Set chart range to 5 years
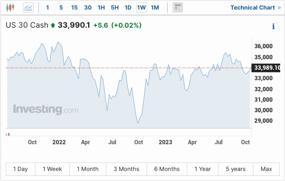Screen dimensions: 285x181 (236, 169)
